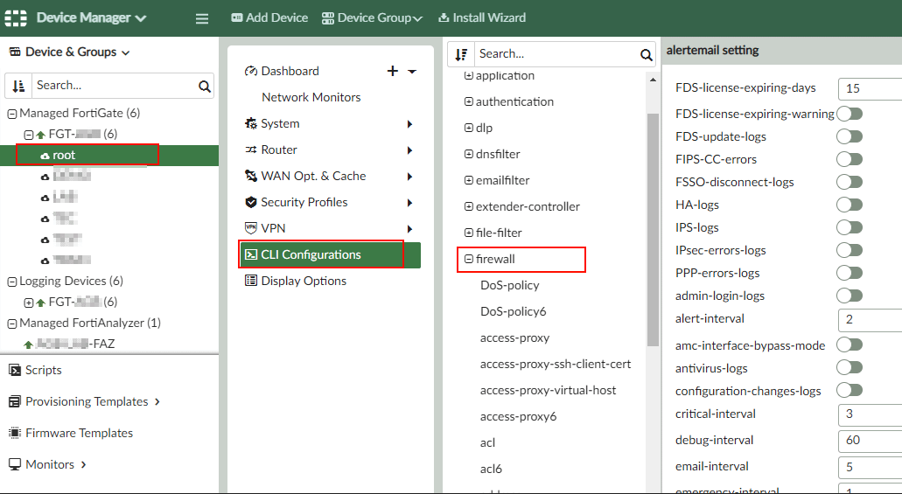The width and height of the screenshot is (902, 494).
Task: Click the sort icon beside the device search
Action: 18,86
